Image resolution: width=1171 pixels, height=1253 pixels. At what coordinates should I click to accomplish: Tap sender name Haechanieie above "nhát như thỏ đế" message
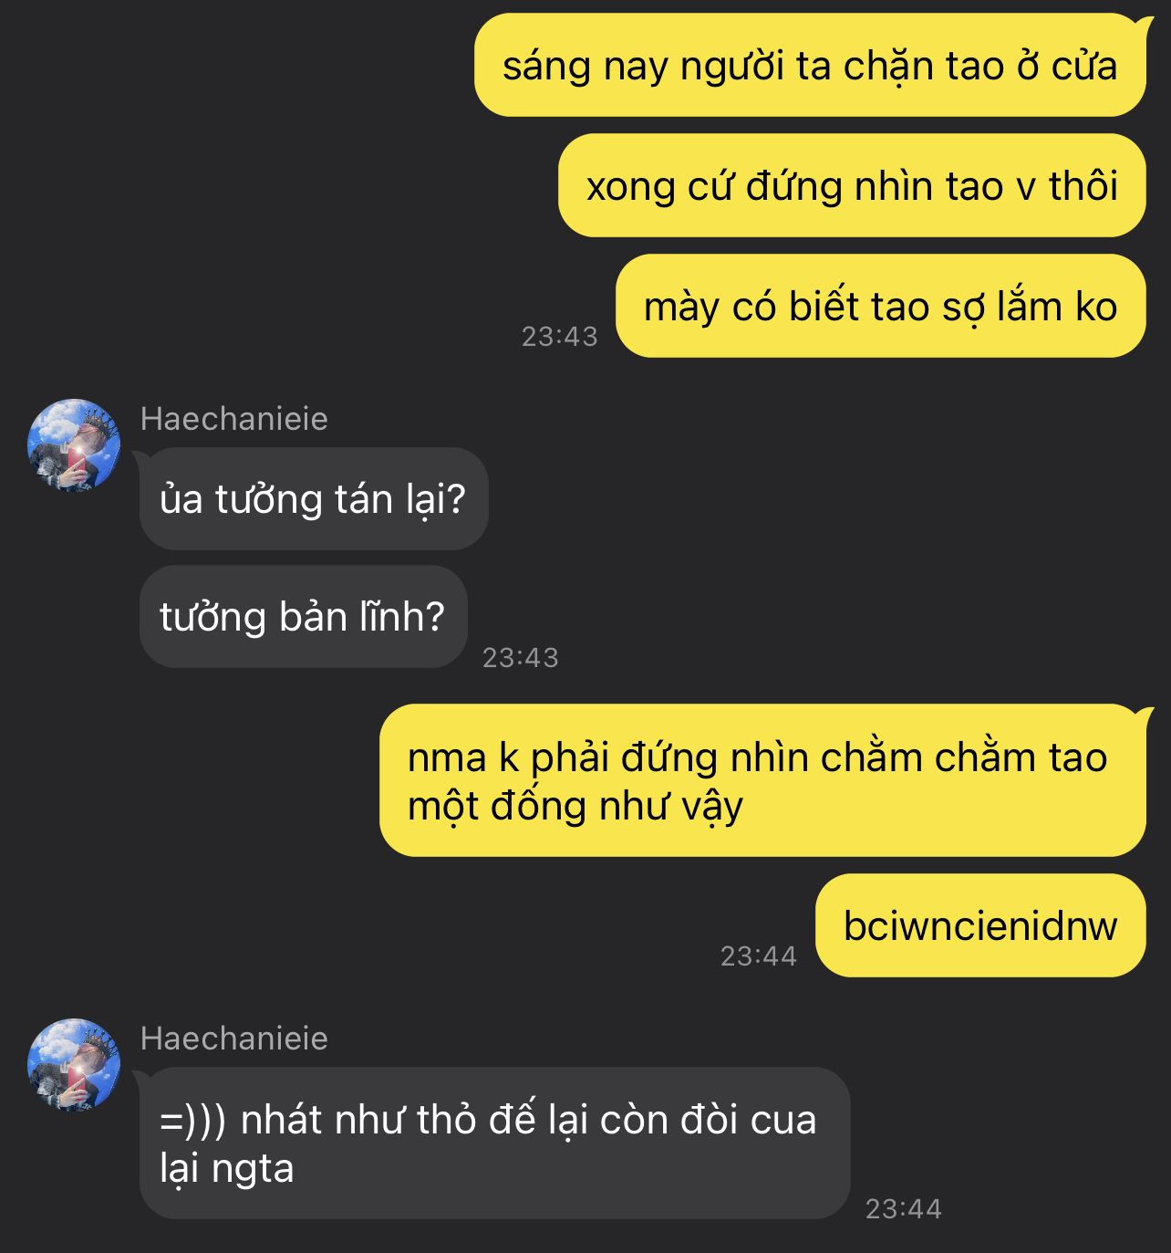[234, 1039]
